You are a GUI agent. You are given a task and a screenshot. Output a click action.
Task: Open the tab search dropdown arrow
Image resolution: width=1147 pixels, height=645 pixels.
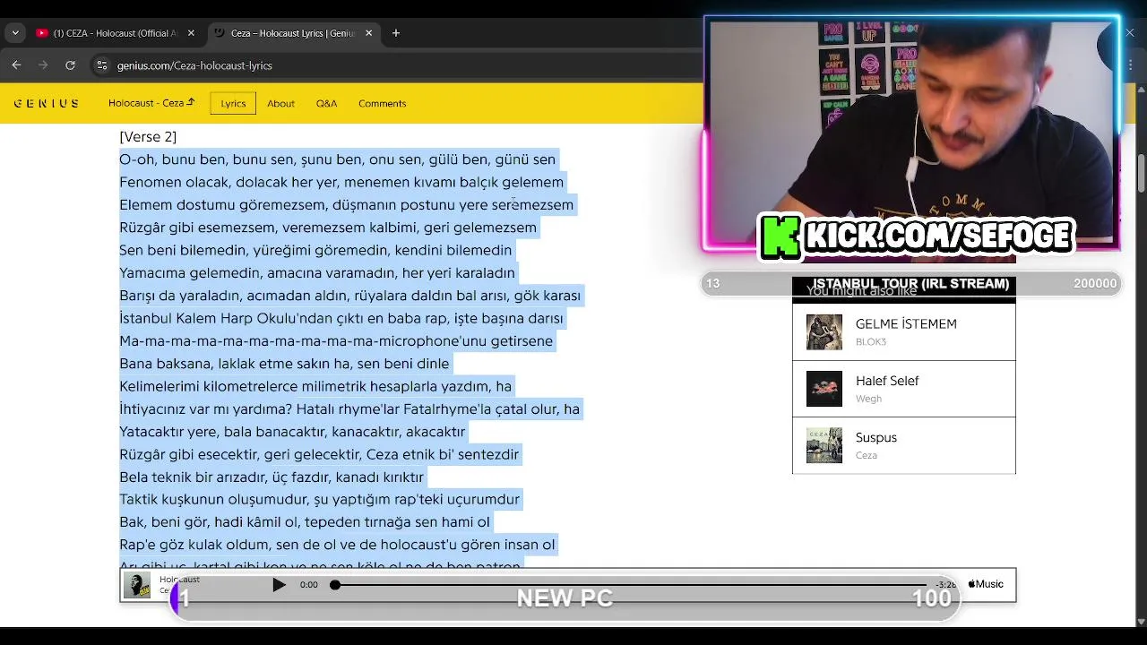tap(15, 33)
